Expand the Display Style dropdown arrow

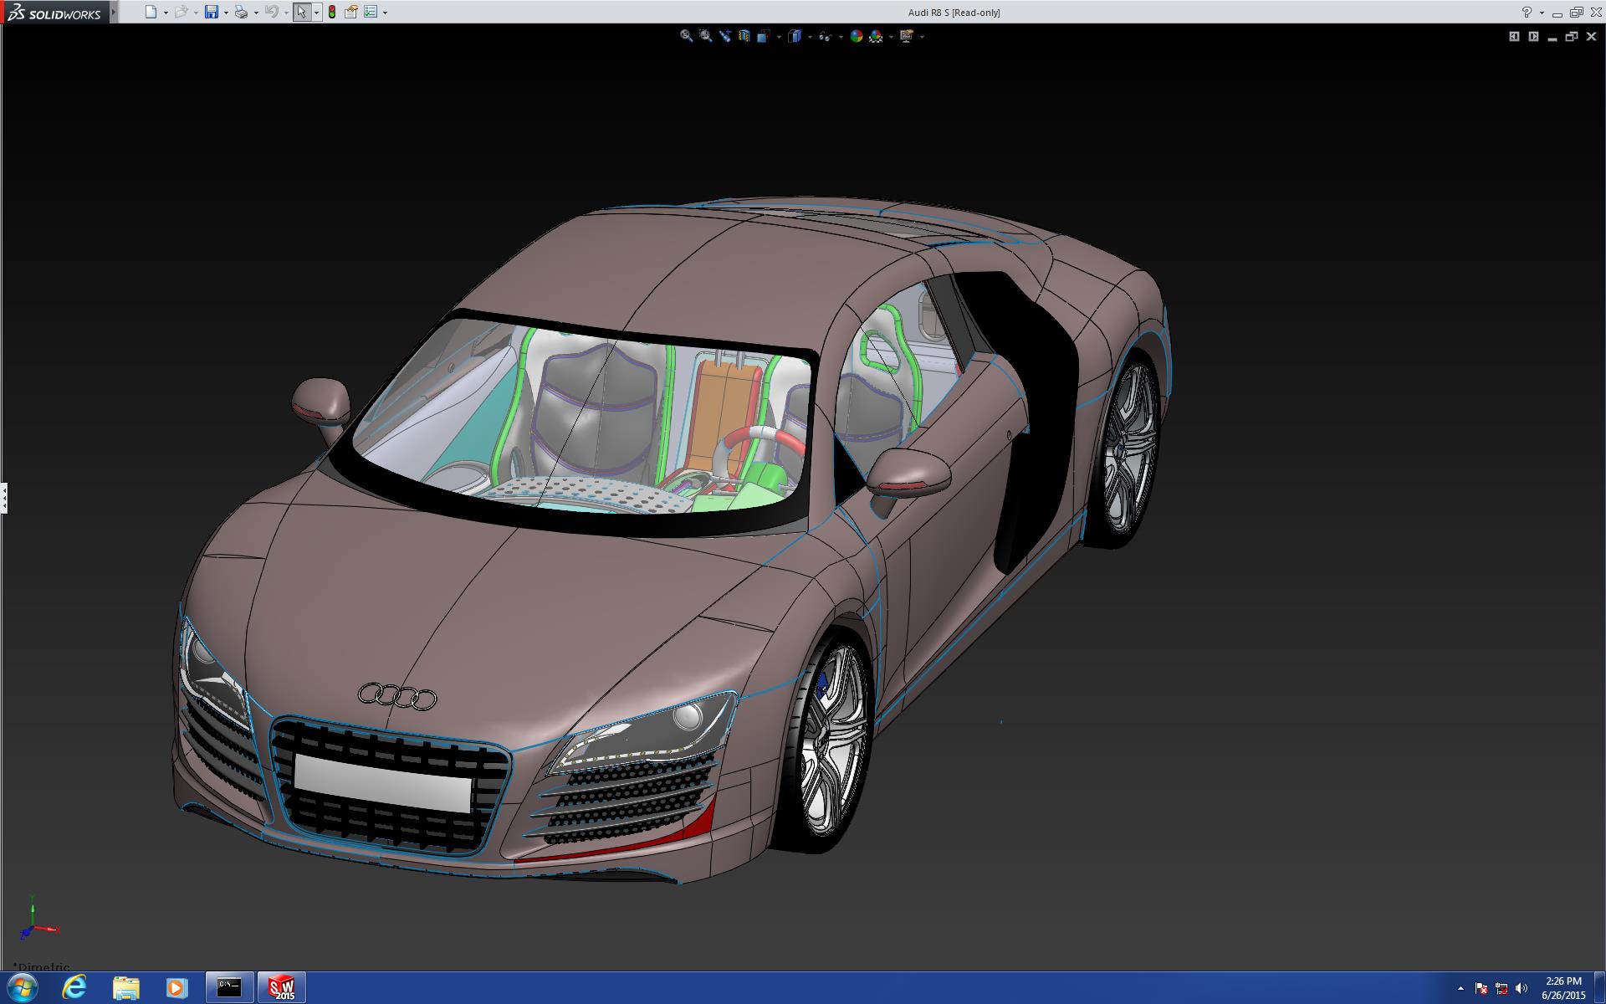click(810, 37)
